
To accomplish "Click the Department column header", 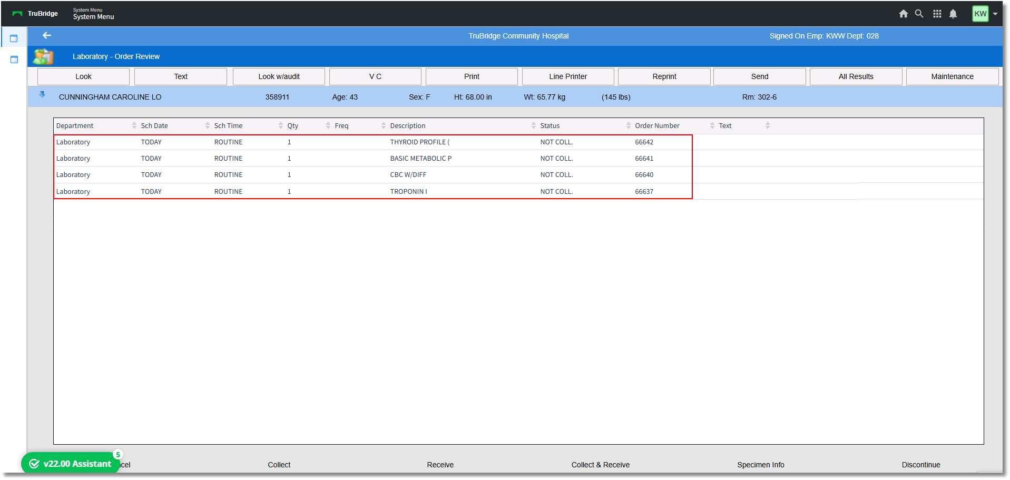I will click(x=75, y=125).
